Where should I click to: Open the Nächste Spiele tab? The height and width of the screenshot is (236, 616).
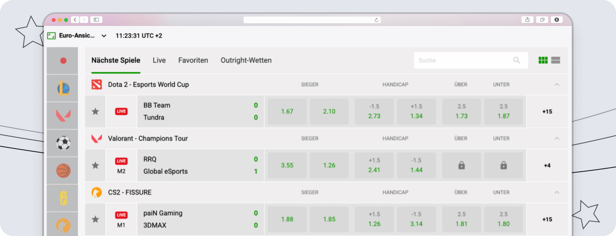pyautogui.click(x=116, y=60)
